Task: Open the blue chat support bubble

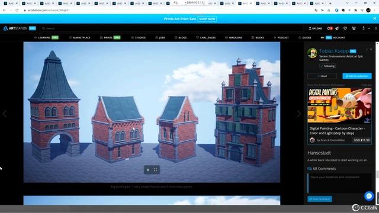Action: pos(369,196)
